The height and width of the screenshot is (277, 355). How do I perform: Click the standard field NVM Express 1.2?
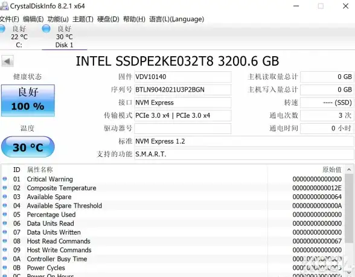tap(245, 141)
